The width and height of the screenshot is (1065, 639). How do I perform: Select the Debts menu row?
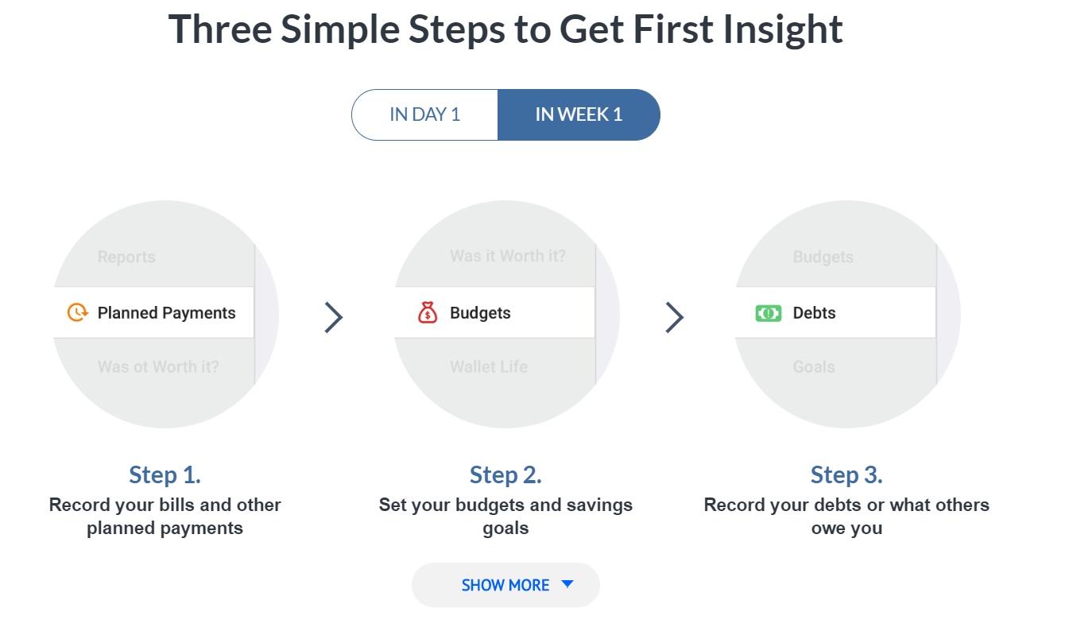(x=835, y=312)
